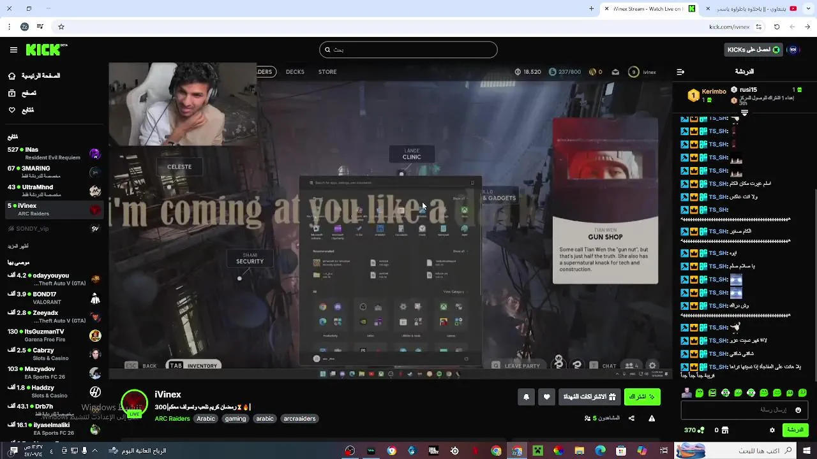Click the green اشتراك subscribe button
The height and width of the screenshot is (459, 817).
click(642, 397)
